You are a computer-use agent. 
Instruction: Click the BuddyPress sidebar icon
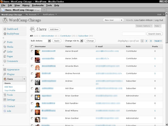(5, 34)
